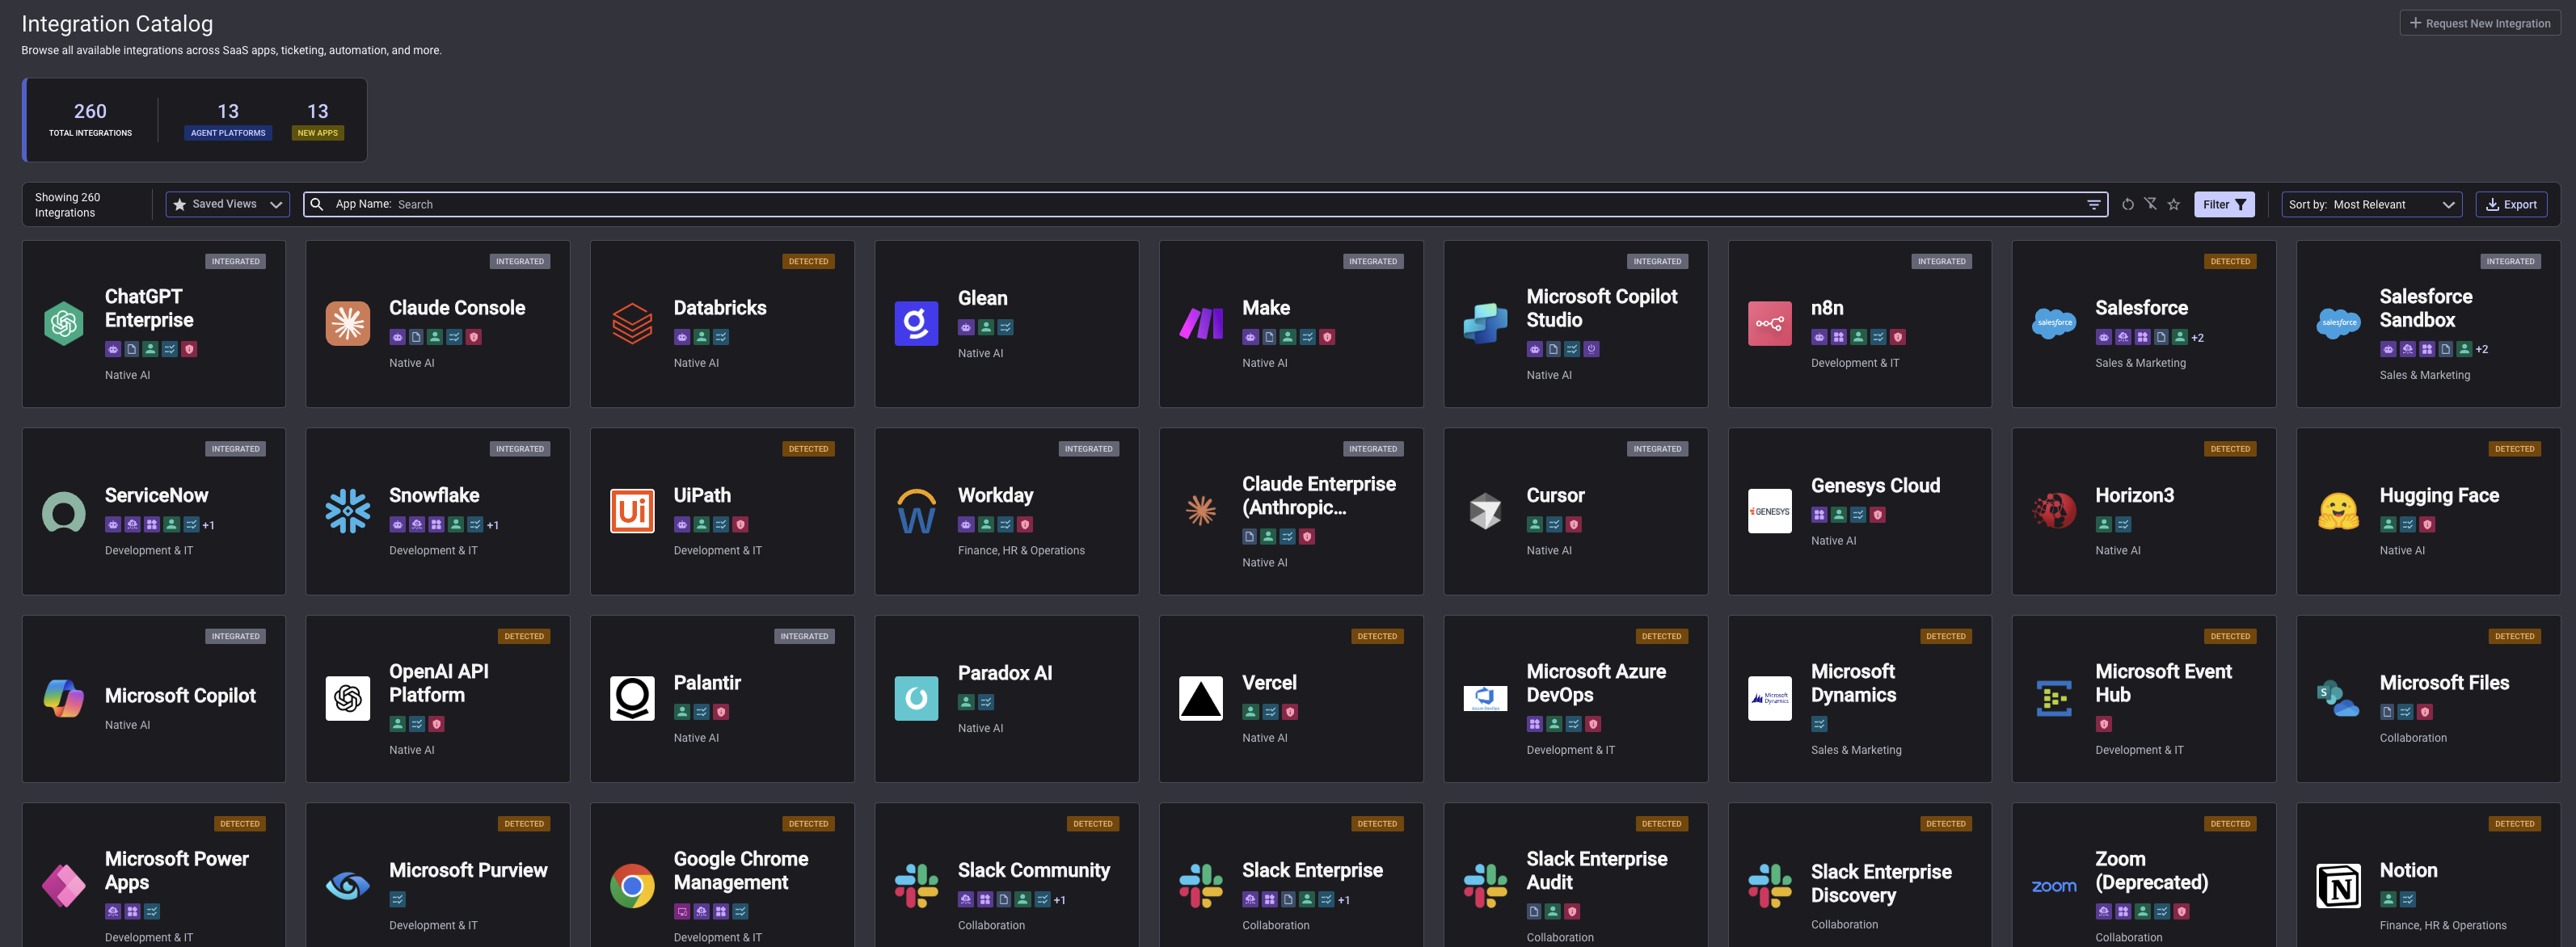Select the Workday logo icon
The width and height of the screenshot is (2576, 947).
(916, 511)
